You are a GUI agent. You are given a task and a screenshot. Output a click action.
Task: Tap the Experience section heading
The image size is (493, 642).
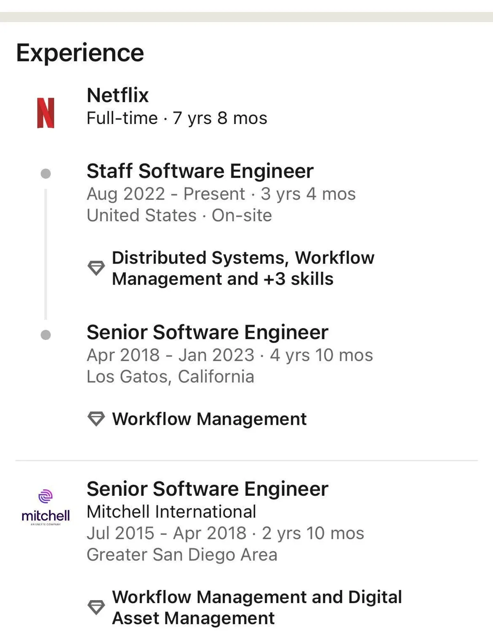[80, 53]
